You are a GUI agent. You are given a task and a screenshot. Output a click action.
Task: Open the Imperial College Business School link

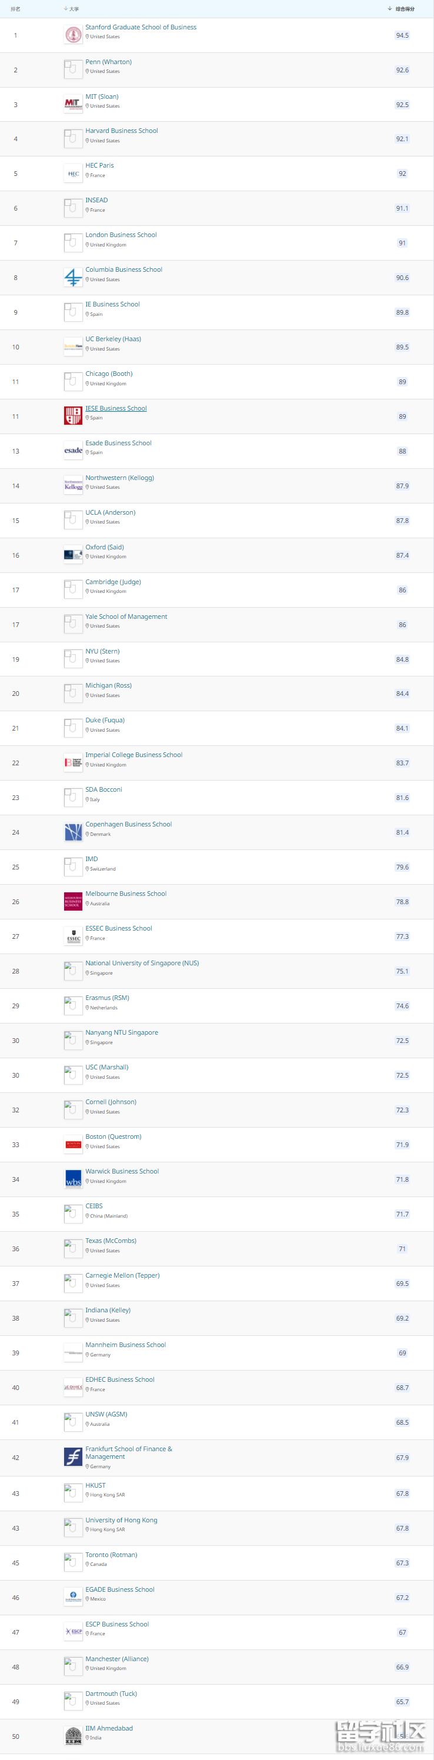[x=133, y=754]
